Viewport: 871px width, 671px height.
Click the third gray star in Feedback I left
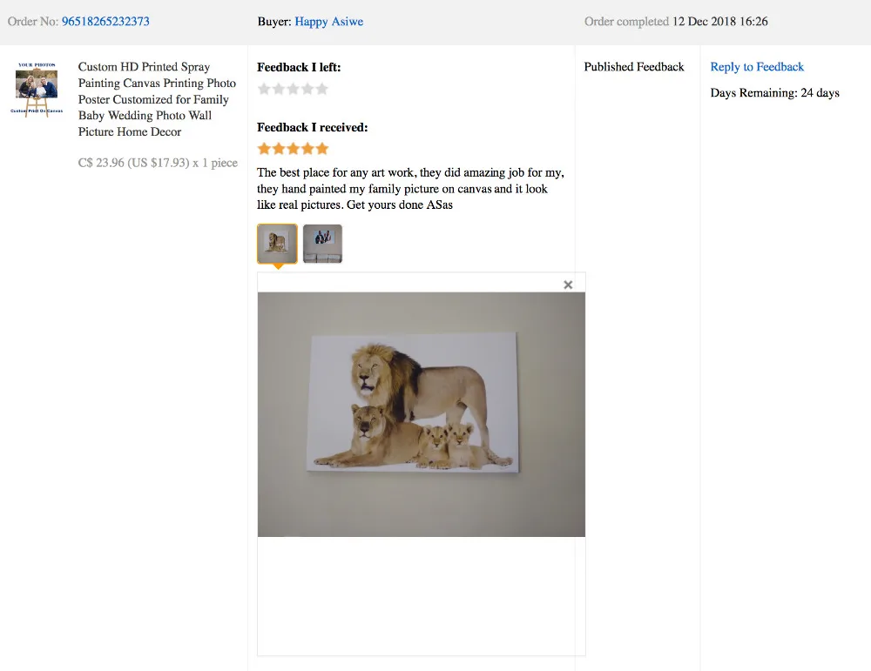tap(293, 89)
